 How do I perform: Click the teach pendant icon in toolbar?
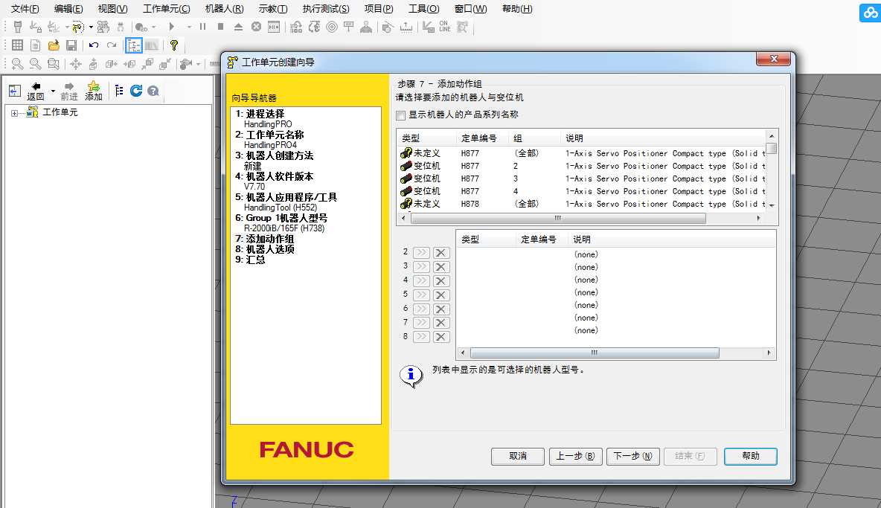click(x=17, y=27)
